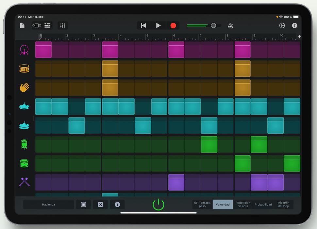The width and height of the screenshot is (317, 229).
Task: Select the crossed mallets instrument icon
Action: coord(24,183)
